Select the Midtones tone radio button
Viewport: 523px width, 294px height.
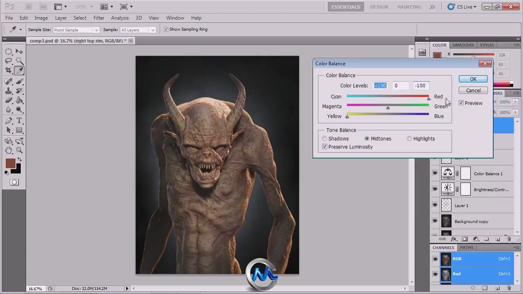(367, 139)
